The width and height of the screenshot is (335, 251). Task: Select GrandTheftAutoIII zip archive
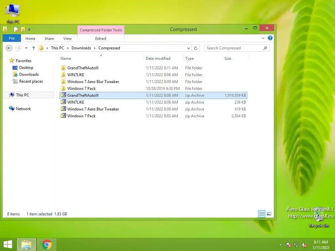(x=153, y=95)
